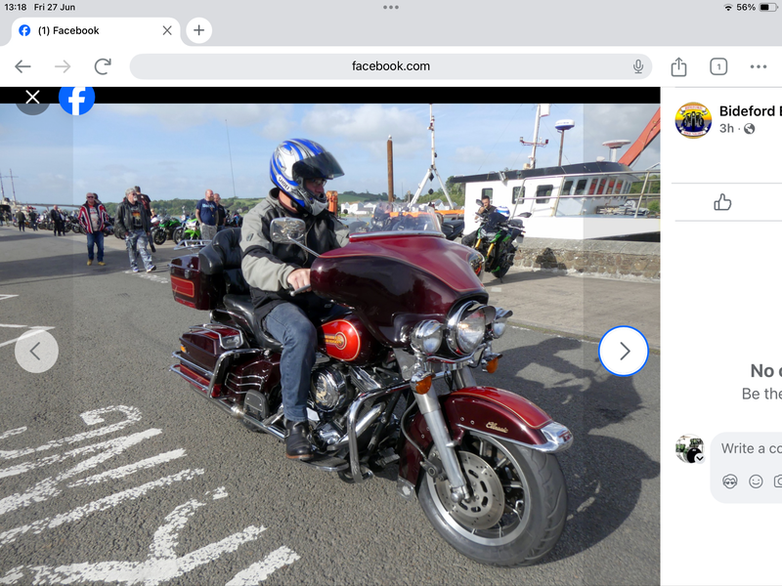Viewport: 782px width, 586px height.
Task: Close the photo viewer with X
Action: coord(33,98)
